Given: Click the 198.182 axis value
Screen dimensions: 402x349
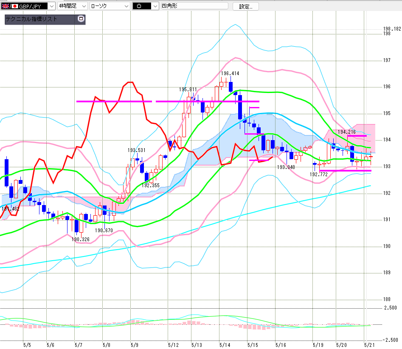Looking at the screenshot, I should (392, 29).
